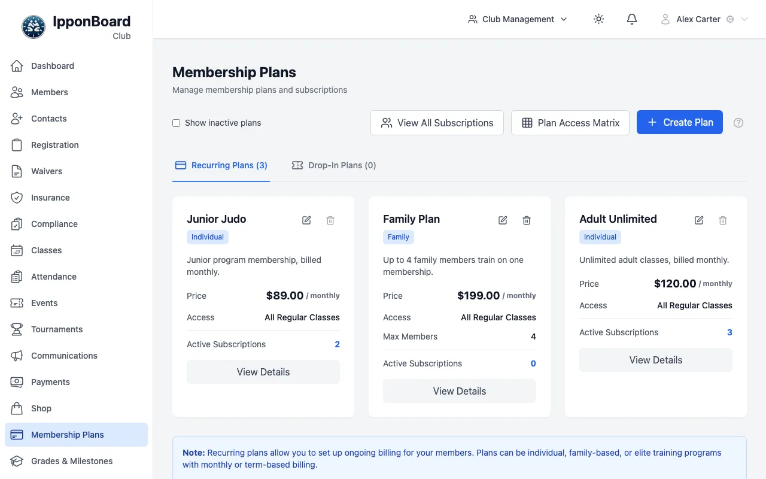Image resolution: width=766 pixels, height=479 pixels.
Task: Open the Plan Access Matrix
Action: (x=570, y=123)
